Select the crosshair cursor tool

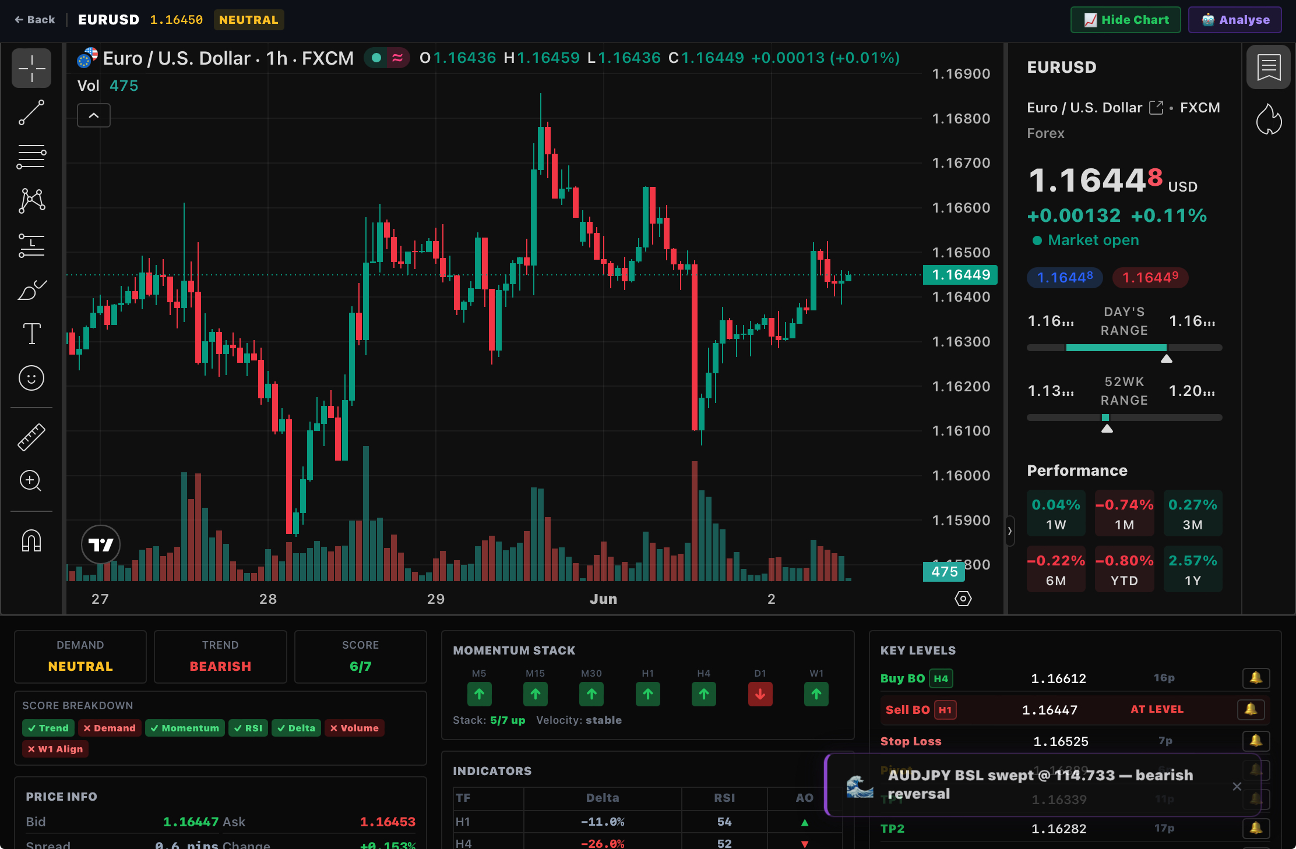[31, 69]
